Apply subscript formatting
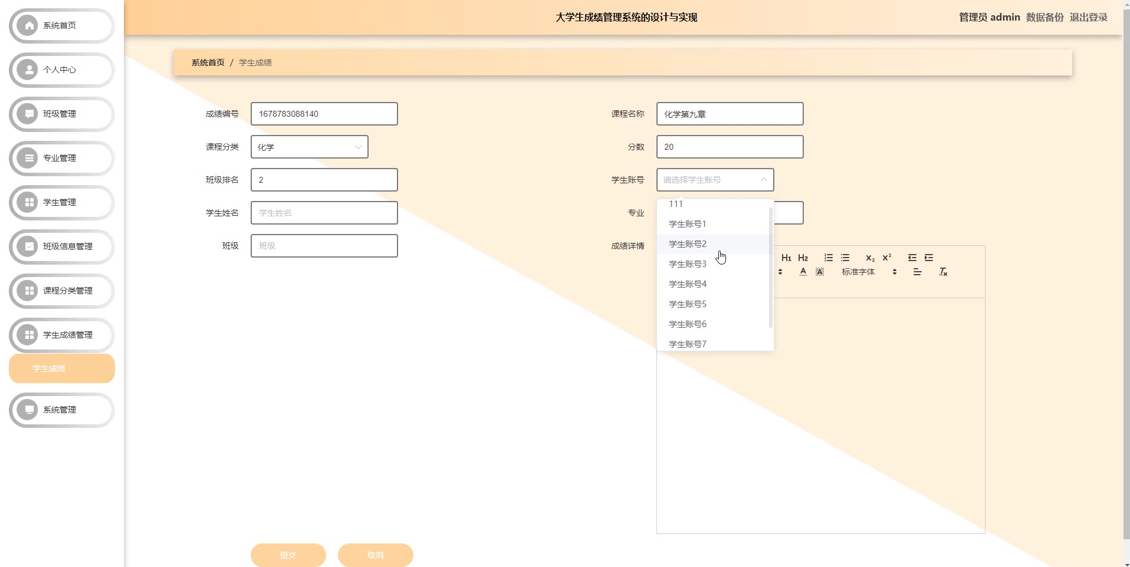Viewport: 1130px width, 567px height. point(870,258)
